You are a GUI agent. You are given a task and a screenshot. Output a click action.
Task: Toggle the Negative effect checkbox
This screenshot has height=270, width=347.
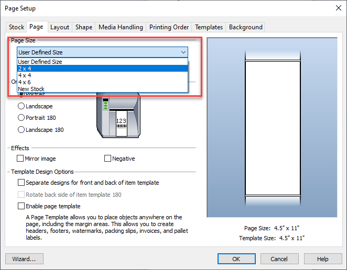108,159
